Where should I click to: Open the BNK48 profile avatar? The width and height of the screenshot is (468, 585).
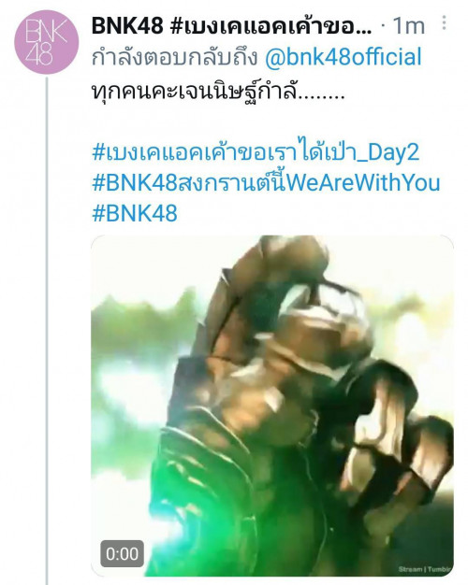pyautogui.click(x=47, y=42)
